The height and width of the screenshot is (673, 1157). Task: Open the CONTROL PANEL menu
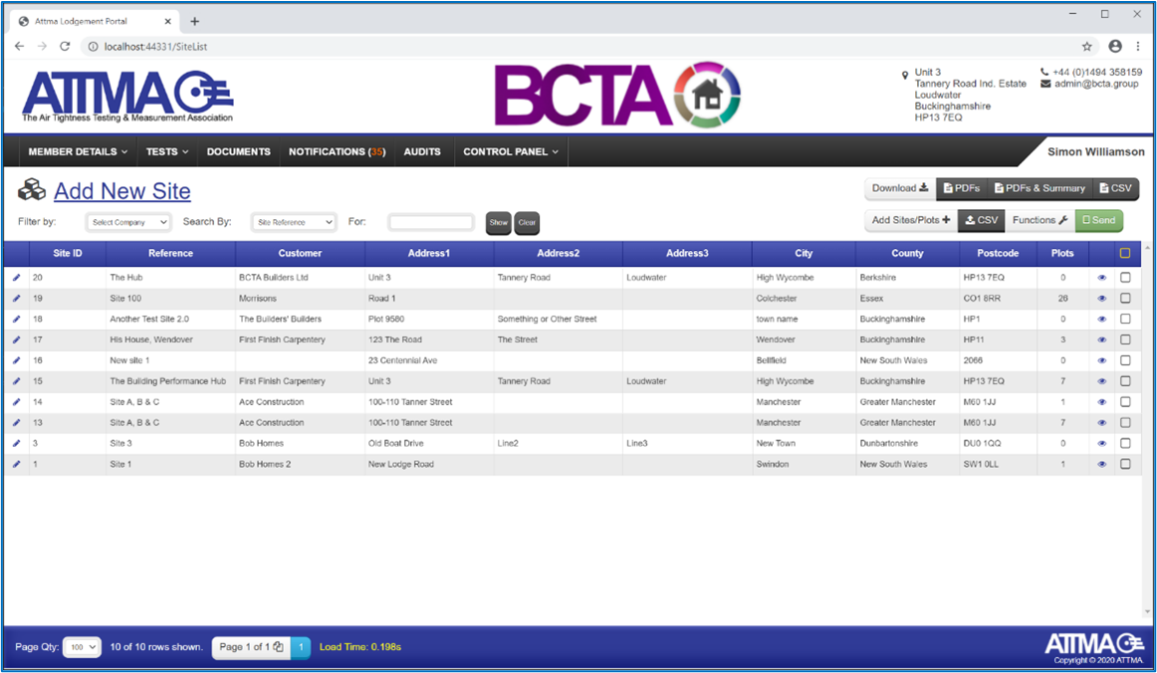[x=513, y=151]
